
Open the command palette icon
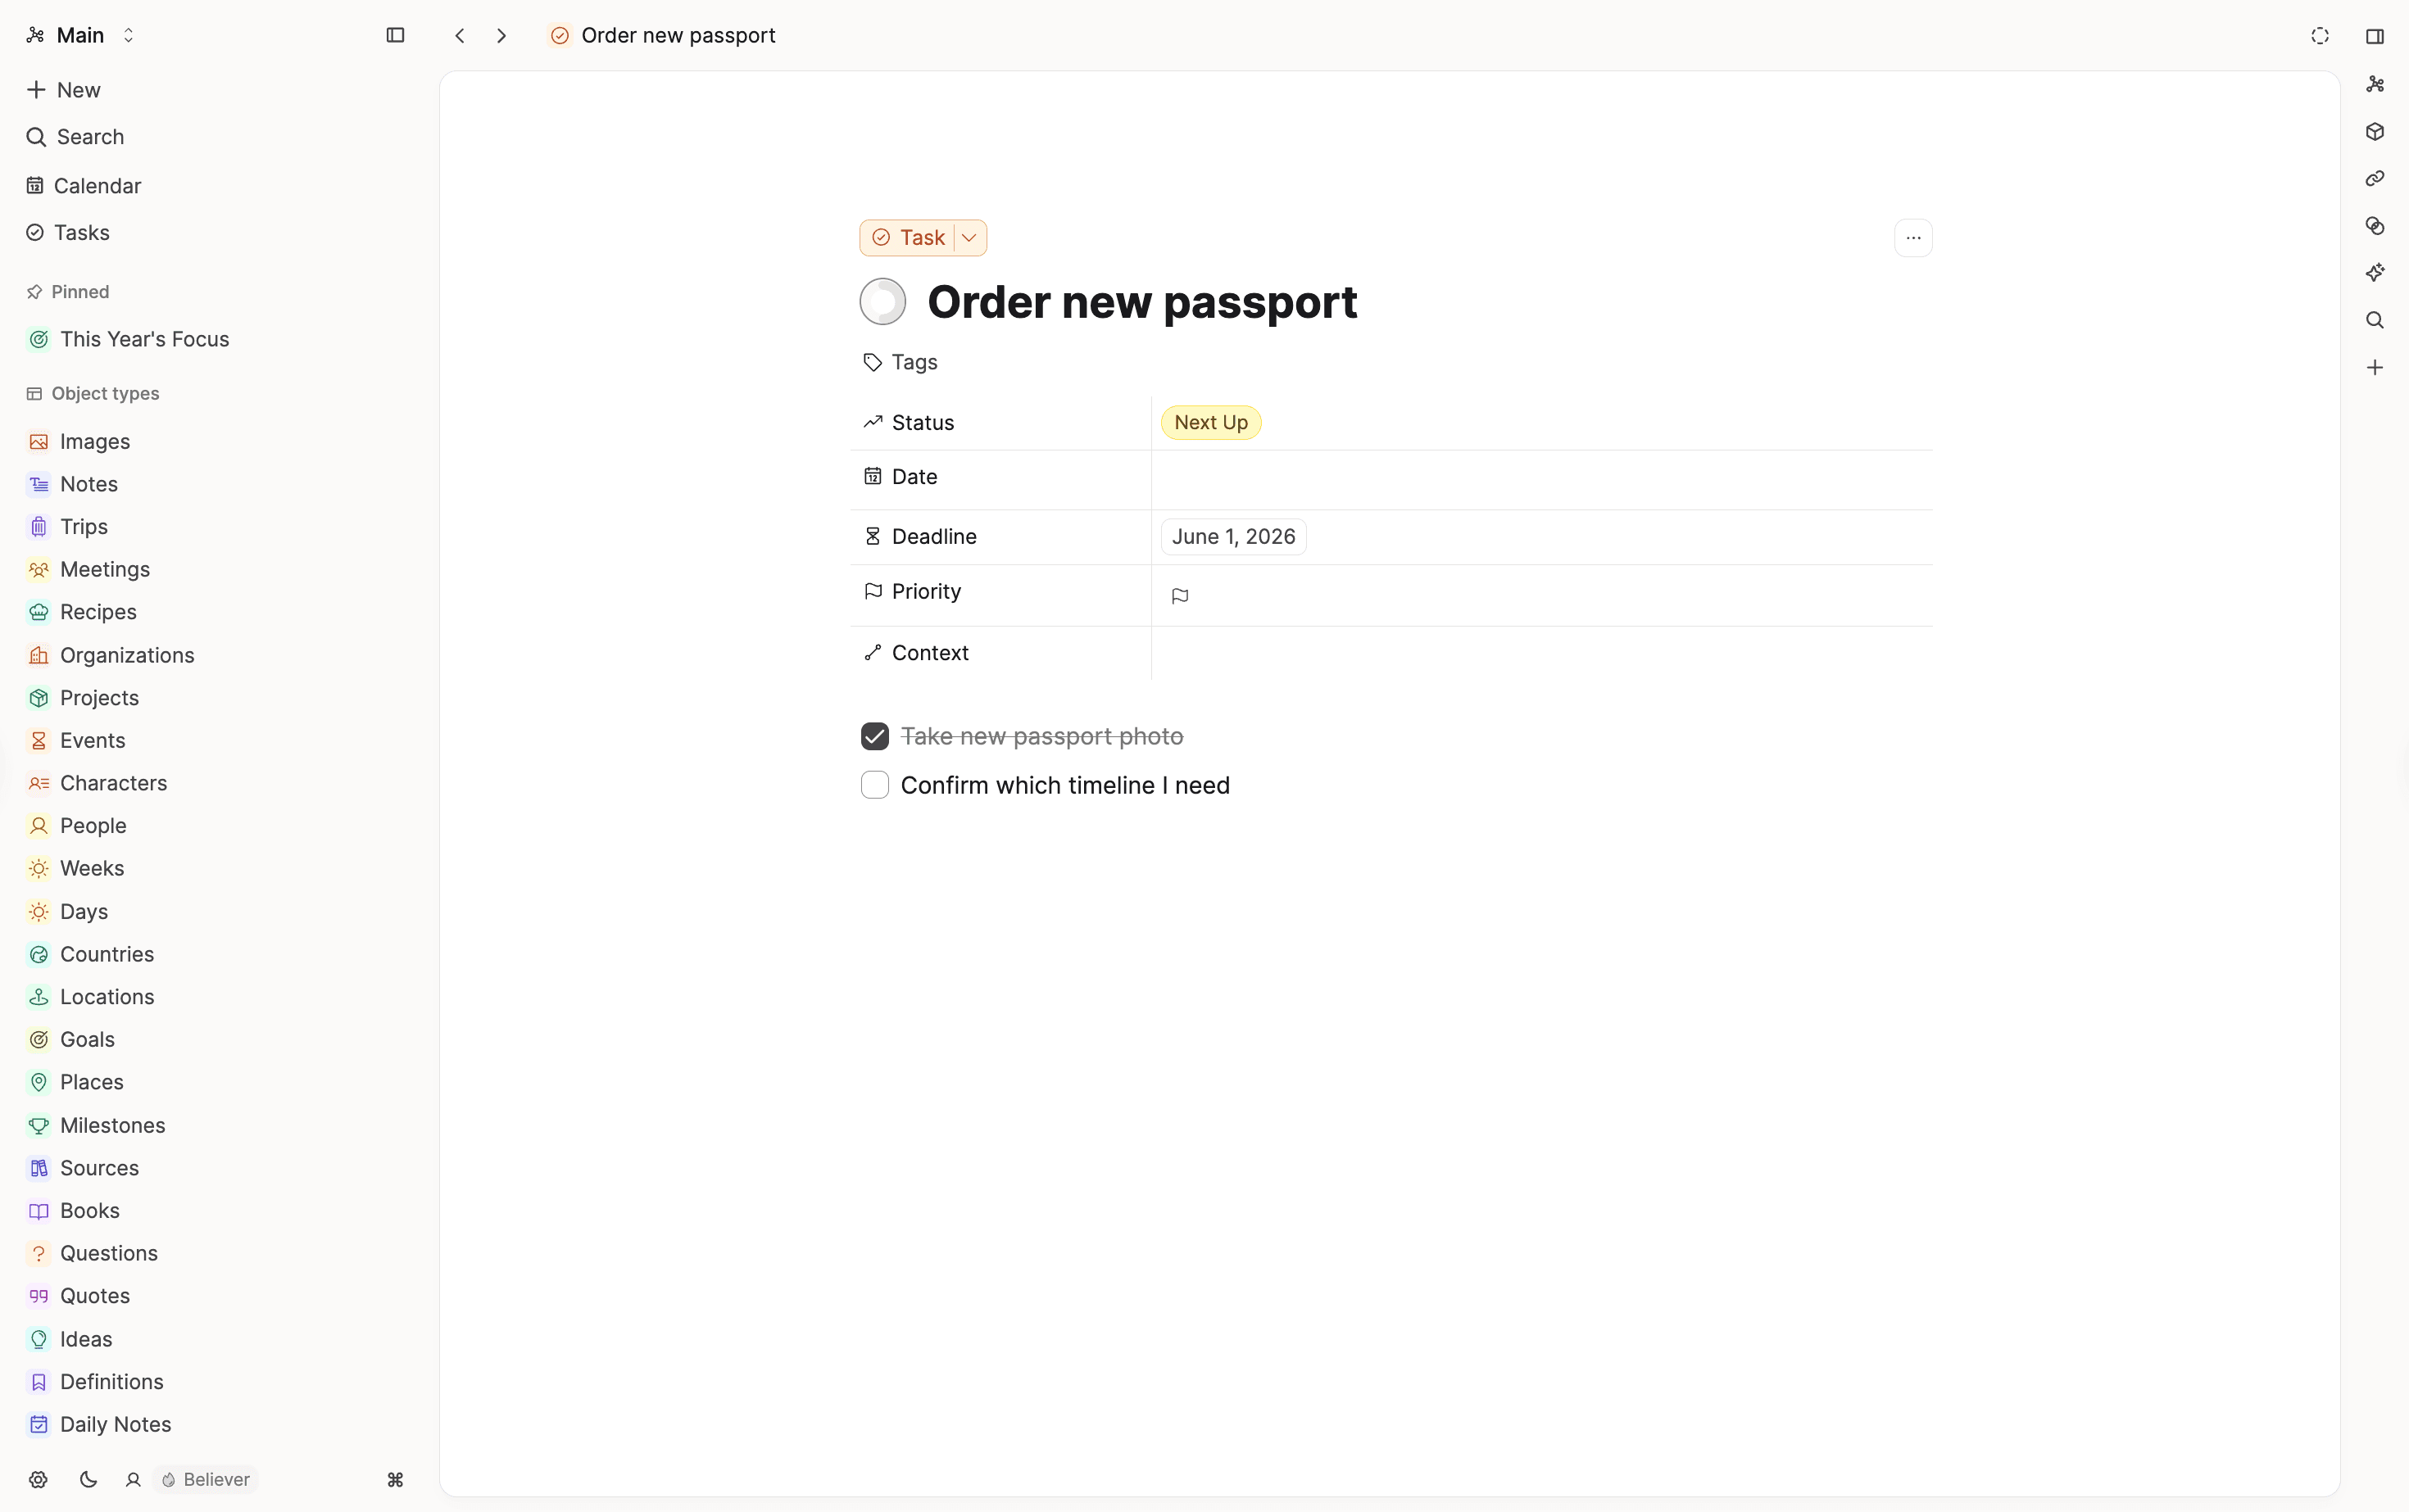click(x=395, y=1479)
